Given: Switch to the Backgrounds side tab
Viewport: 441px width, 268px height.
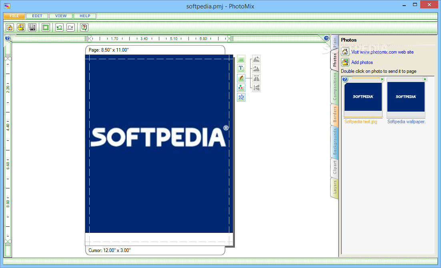Looking at the screenshot, I should pyautogui.click(x=335, y=142).
